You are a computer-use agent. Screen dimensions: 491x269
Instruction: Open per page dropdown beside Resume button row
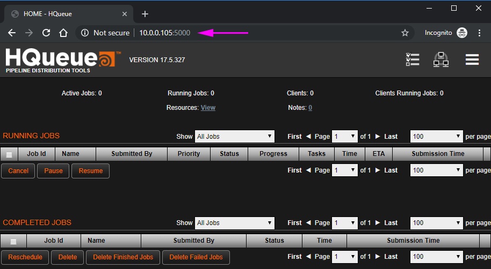(x=436, y=170)
